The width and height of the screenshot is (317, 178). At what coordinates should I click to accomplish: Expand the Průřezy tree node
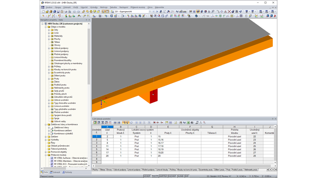(49, 67)
